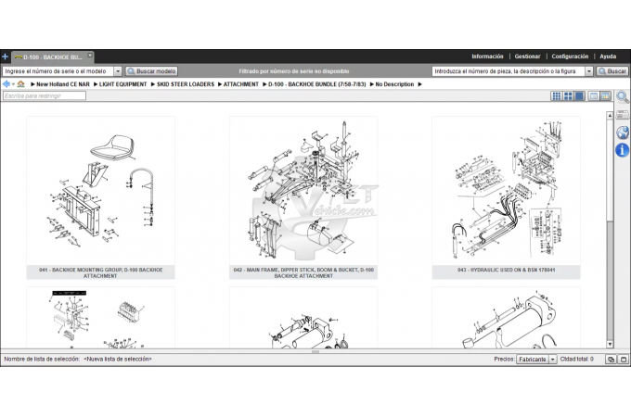Open the back-history dropdown arrow
Image resolution: width=631 pixels, height=417 pixels.
[13, 84]
